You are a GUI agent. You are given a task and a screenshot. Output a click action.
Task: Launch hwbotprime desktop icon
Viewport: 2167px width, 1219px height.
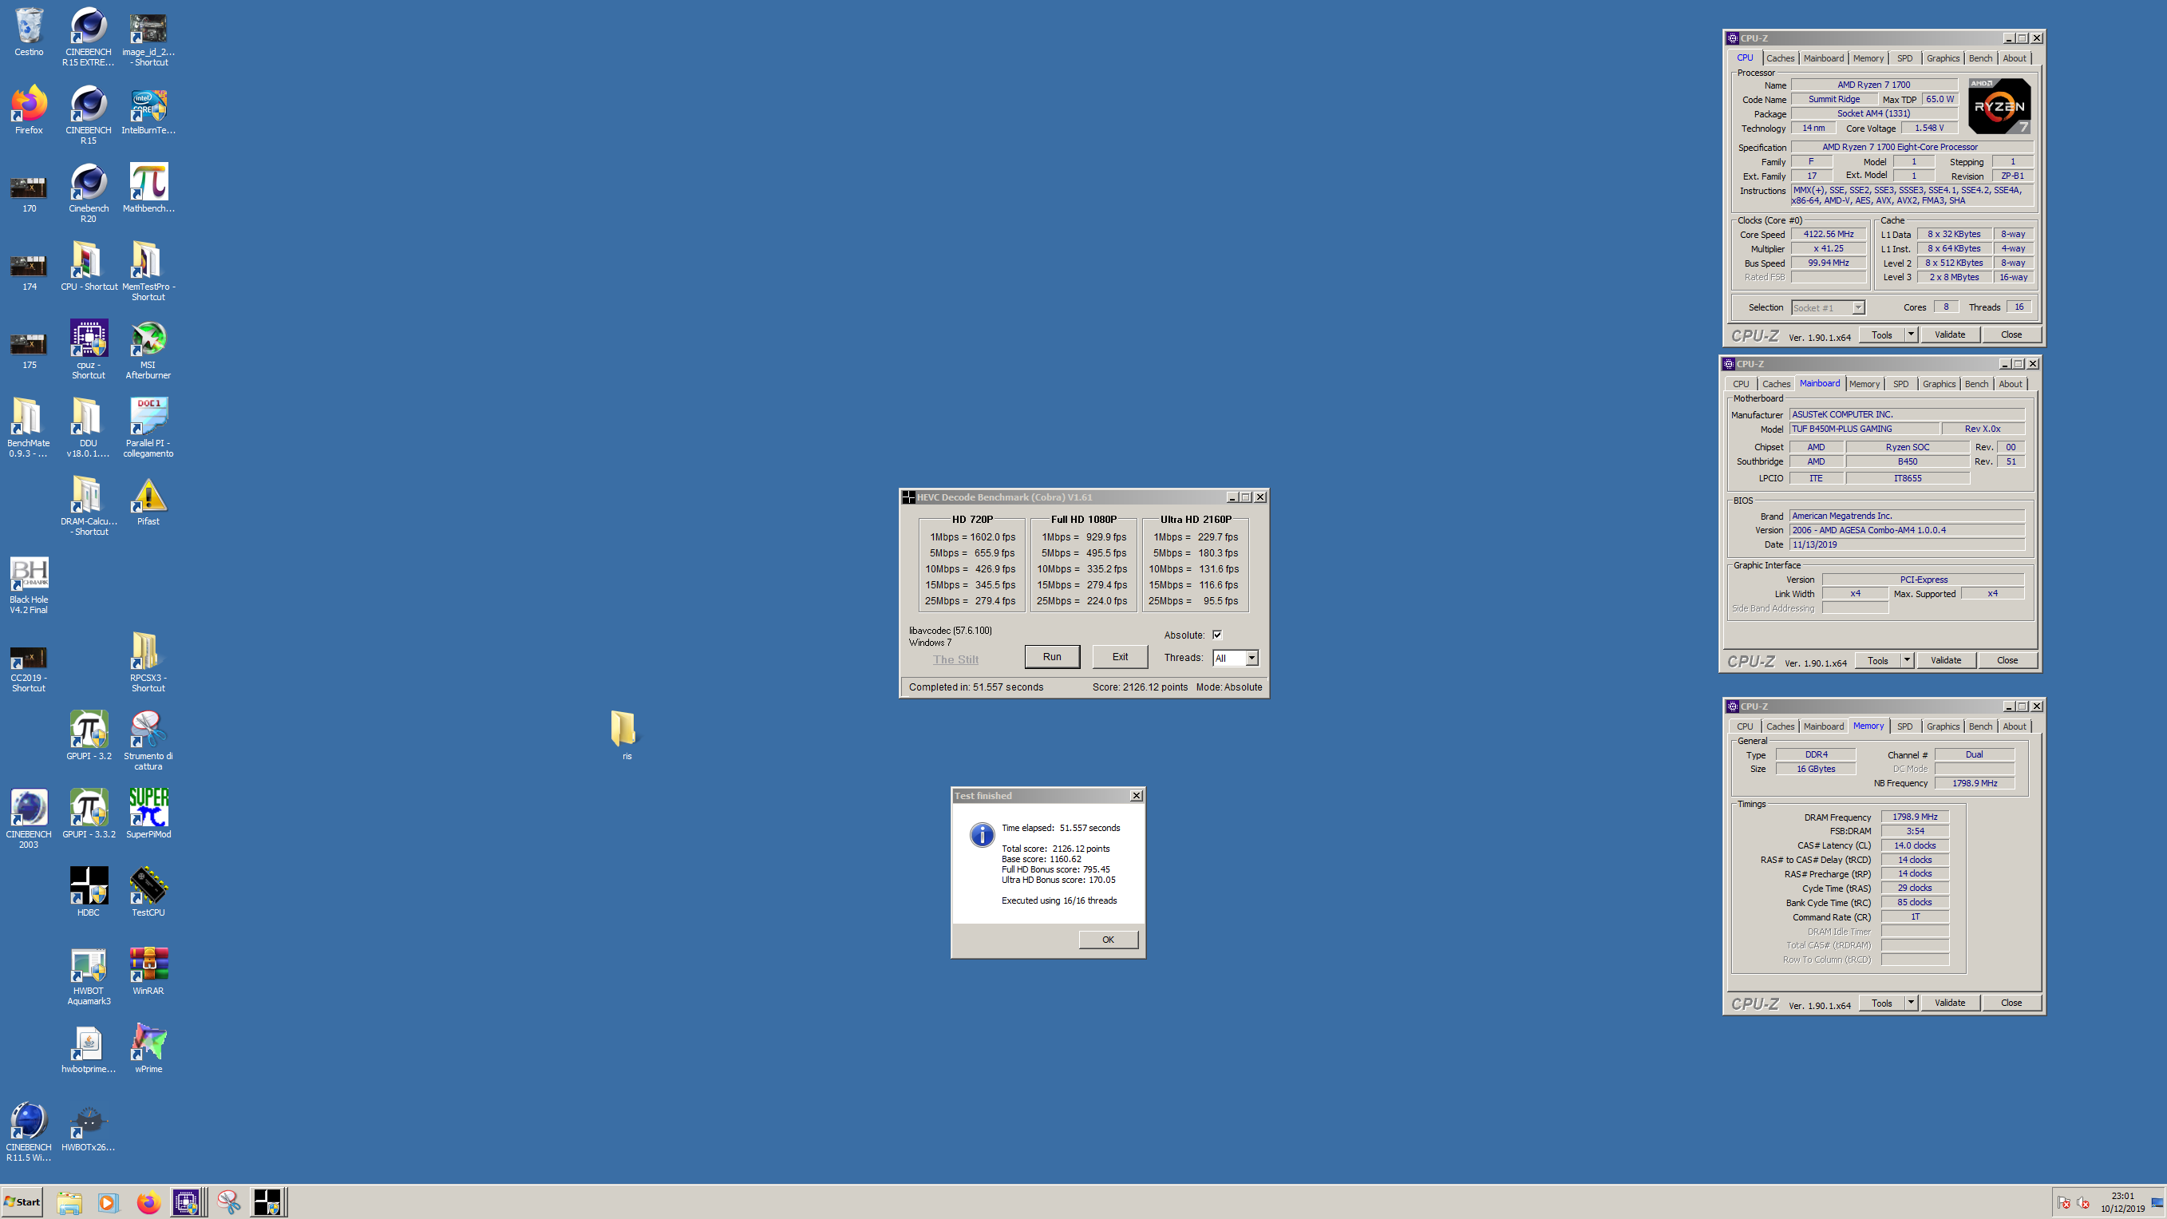[x=89, y=1049]
